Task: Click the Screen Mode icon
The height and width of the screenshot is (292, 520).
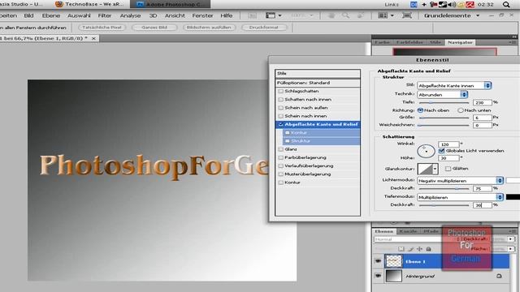Action: [407, 15]
